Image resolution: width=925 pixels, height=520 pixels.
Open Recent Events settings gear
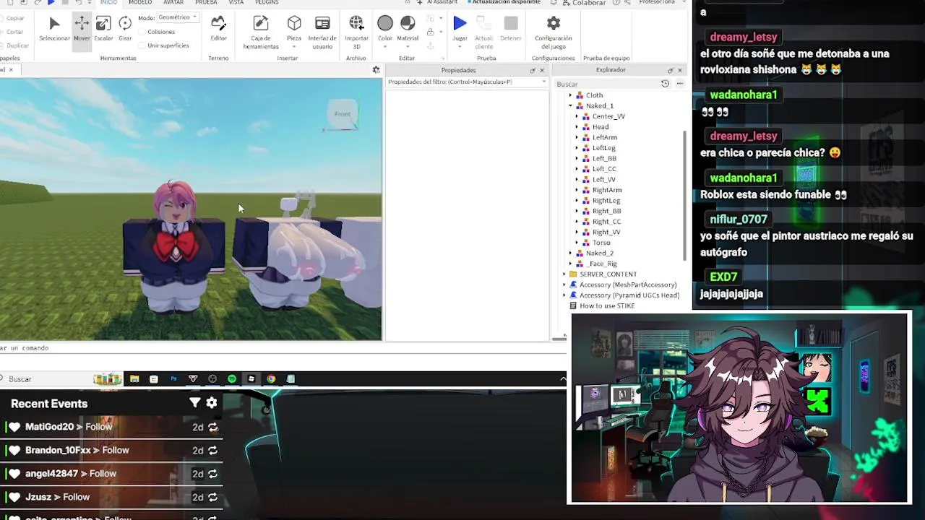pyautogui.click(x=212, y=403)
